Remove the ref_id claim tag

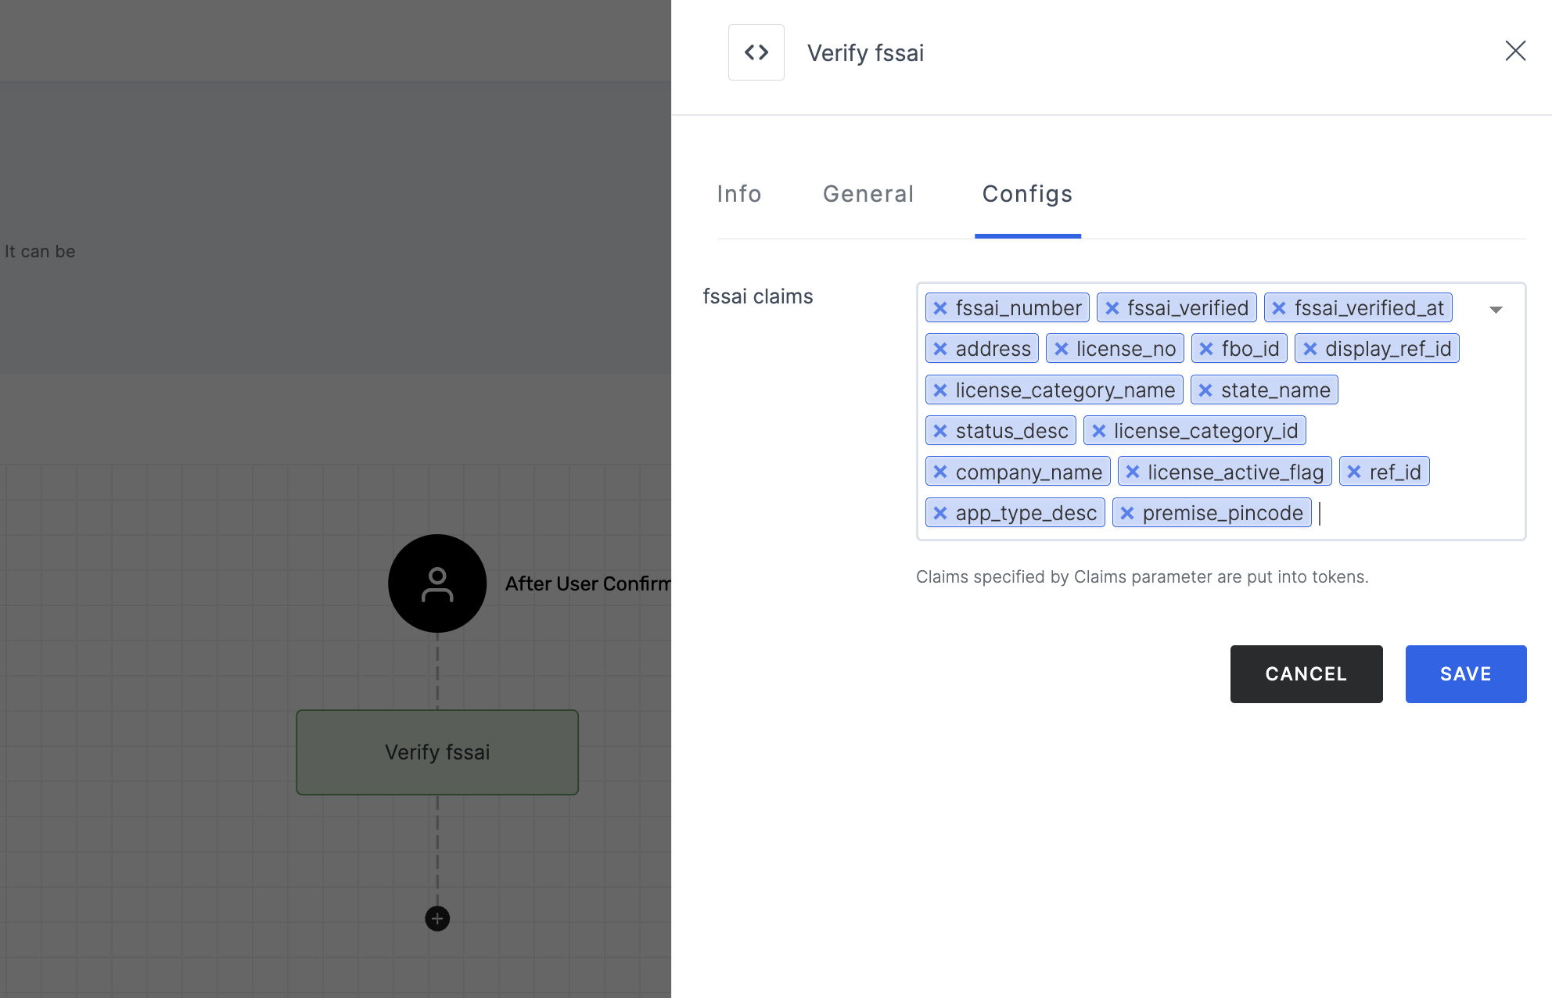1354,472
